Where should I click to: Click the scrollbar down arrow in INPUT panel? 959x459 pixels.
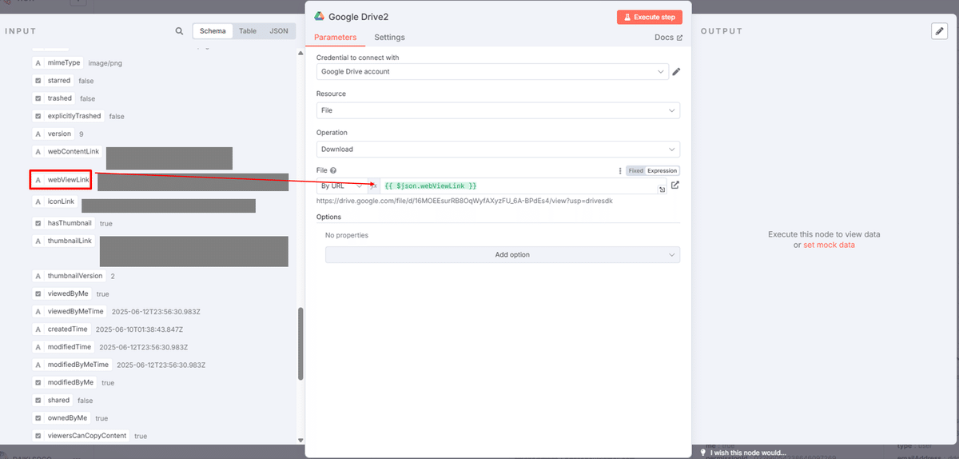point(300,440)
